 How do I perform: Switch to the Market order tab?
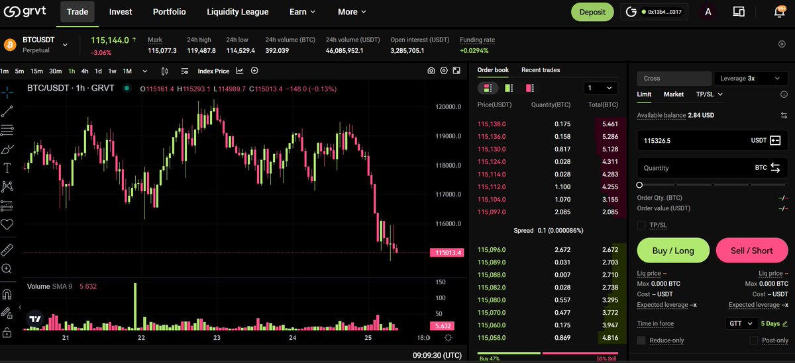pos(674,94)
